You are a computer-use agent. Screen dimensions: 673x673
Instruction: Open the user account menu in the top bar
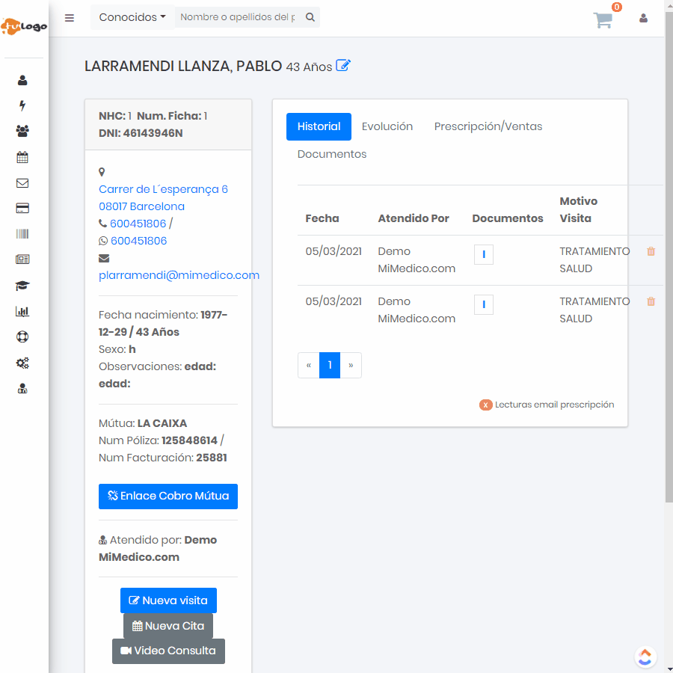pos(643,19)
